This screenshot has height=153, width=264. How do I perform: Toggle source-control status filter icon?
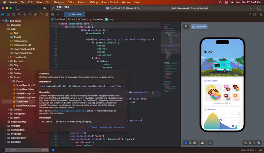pyautogui.click(x=47, y=150)
